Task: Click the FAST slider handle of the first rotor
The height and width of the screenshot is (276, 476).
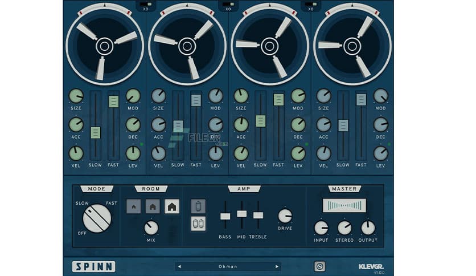Action: (113, 102)
